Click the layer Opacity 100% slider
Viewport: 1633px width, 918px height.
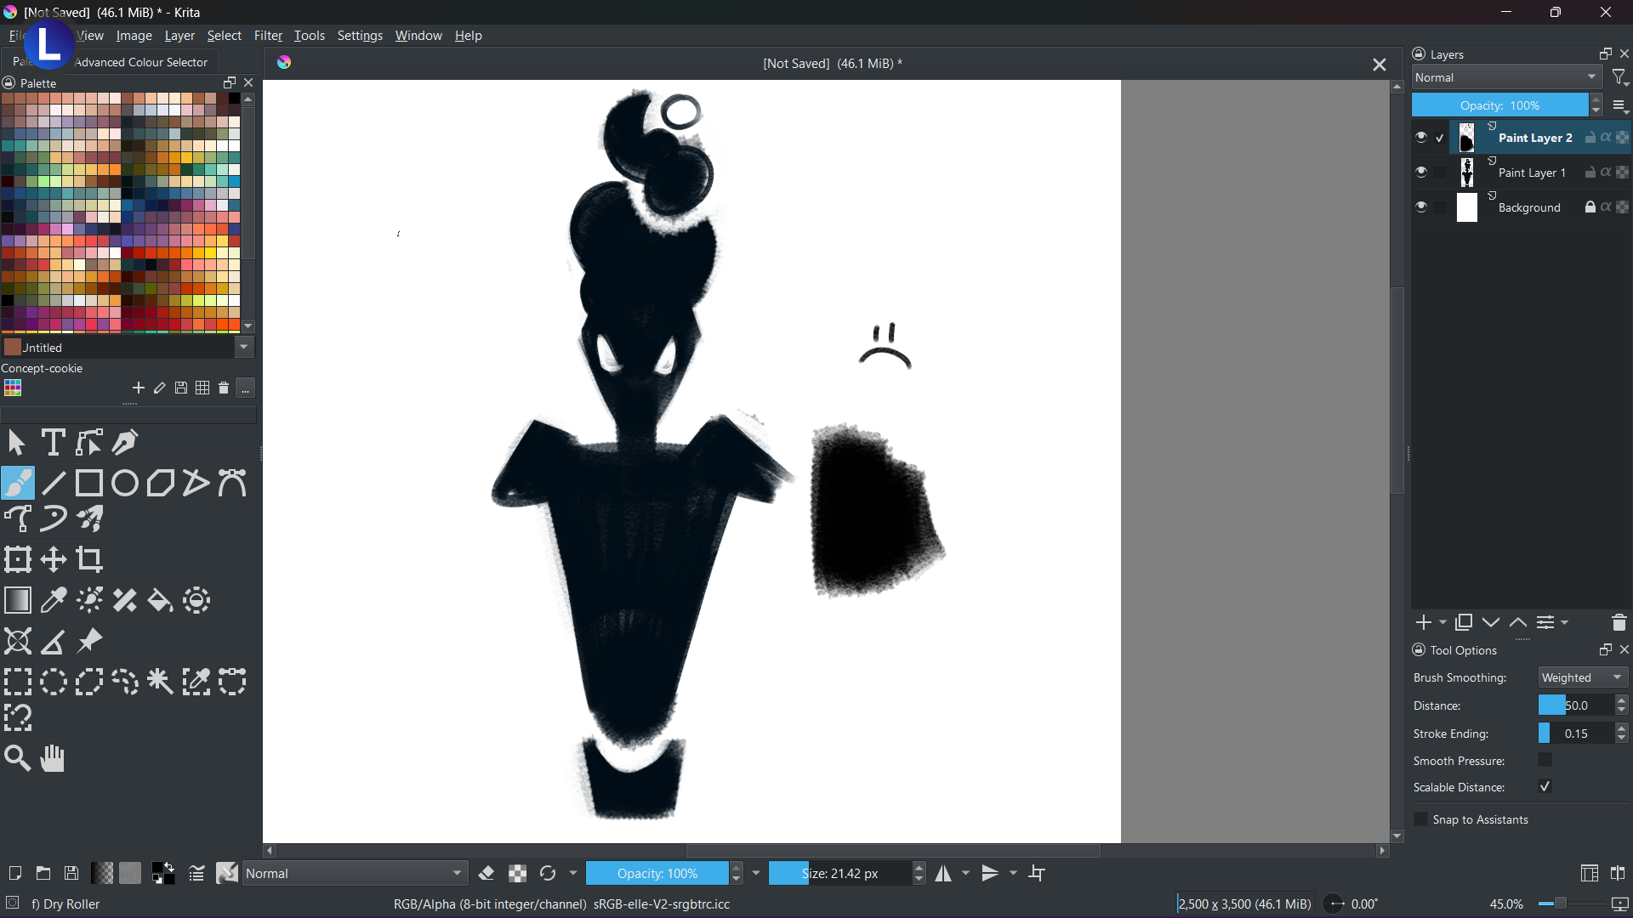(x=1499, y=105)
